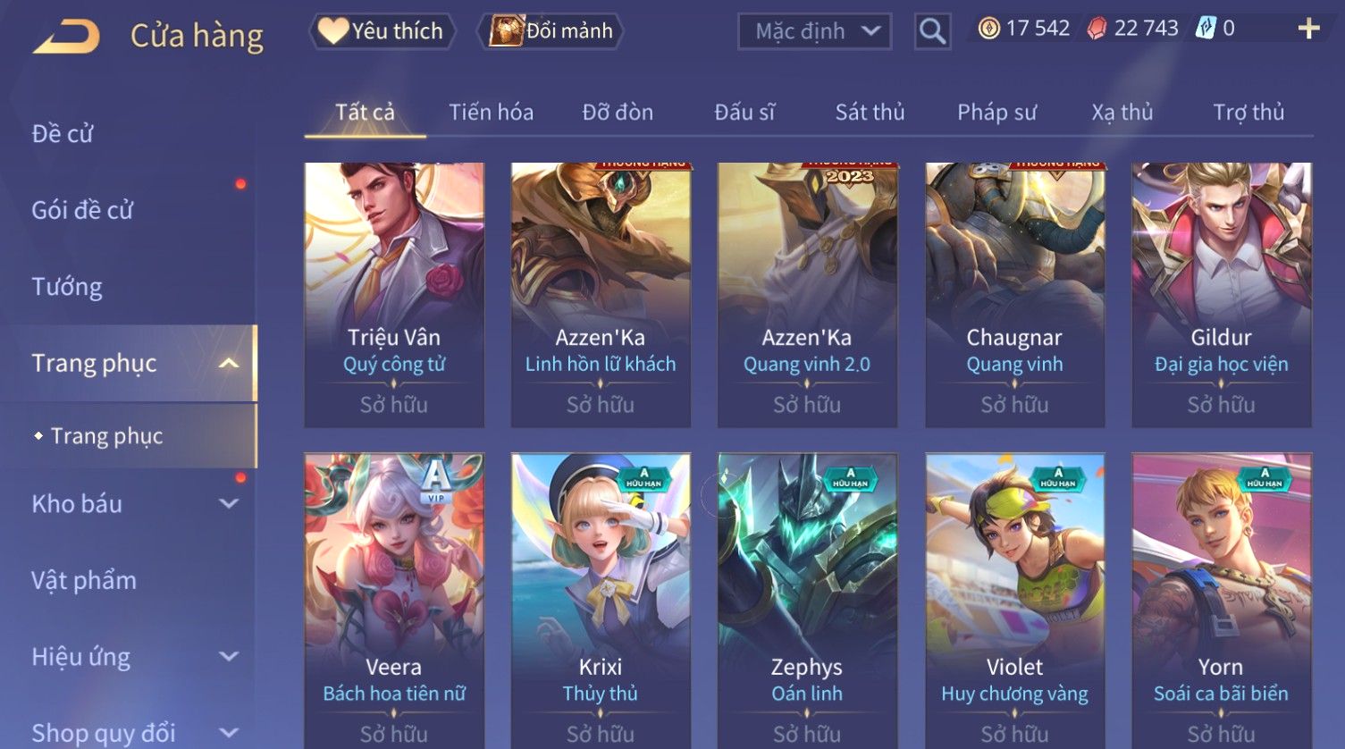Tap the blue voucher currency icon
Image resolution: width=1345 pixels, height=749 pixels.
coord(1206,29)
